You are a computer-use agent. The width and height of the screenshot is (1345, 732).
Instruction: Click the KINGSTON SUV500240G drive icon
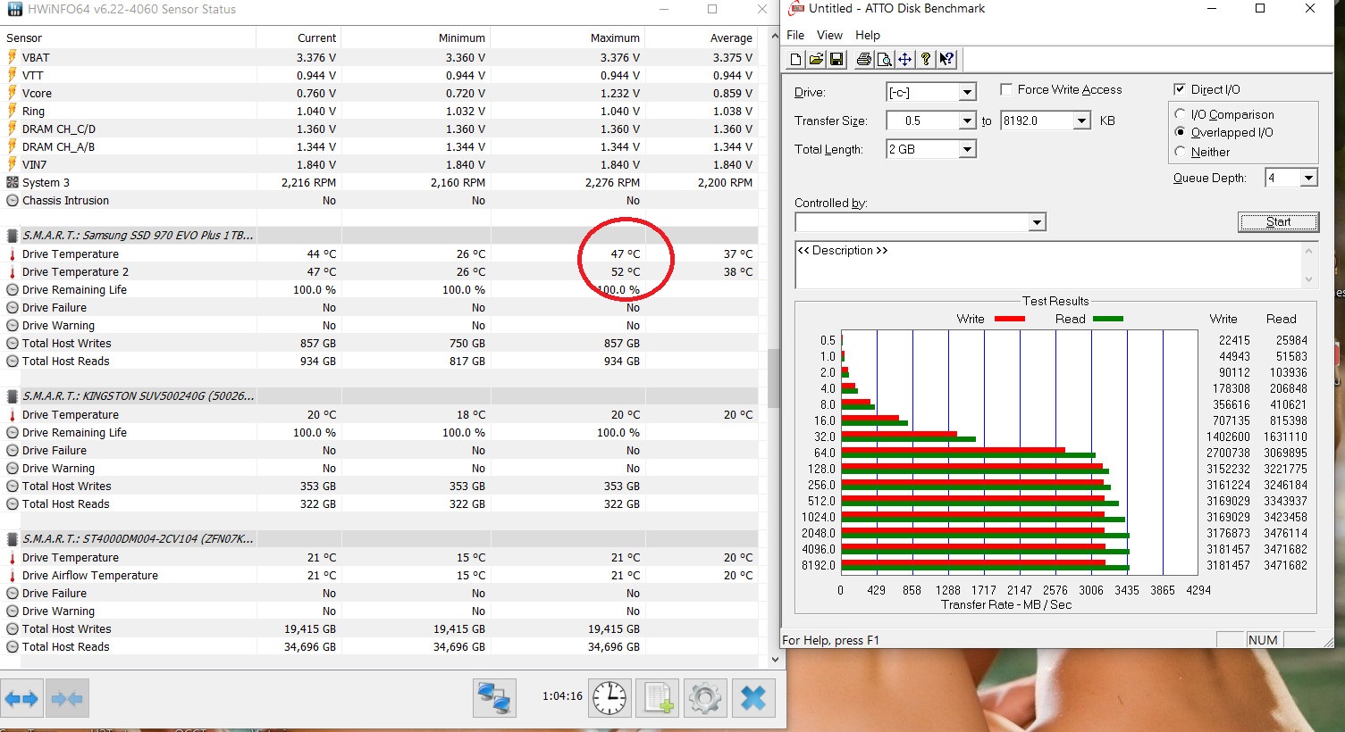12,396
